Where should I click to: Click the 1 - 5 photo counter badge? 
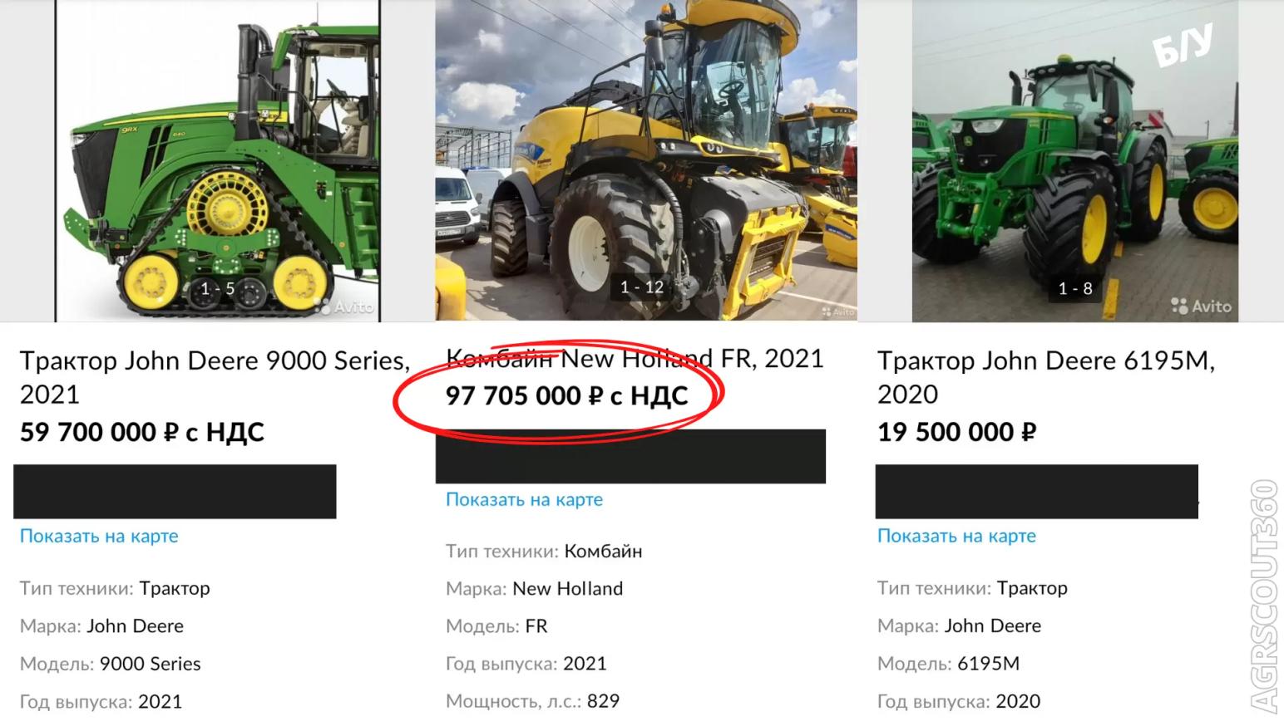click(218, 289)
